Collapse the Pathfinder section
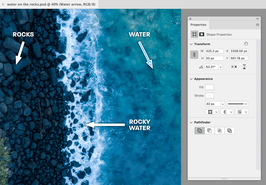 coord(191,122)
